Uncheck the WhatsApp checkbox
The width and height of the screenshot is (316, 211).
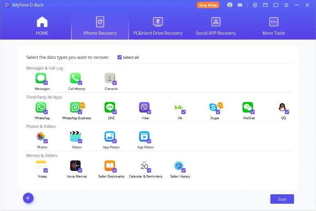click(x=46, y=112)
